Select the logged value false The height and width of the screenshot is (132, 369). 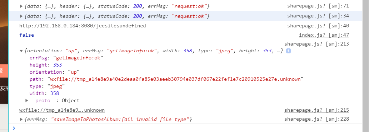[26, 35]
